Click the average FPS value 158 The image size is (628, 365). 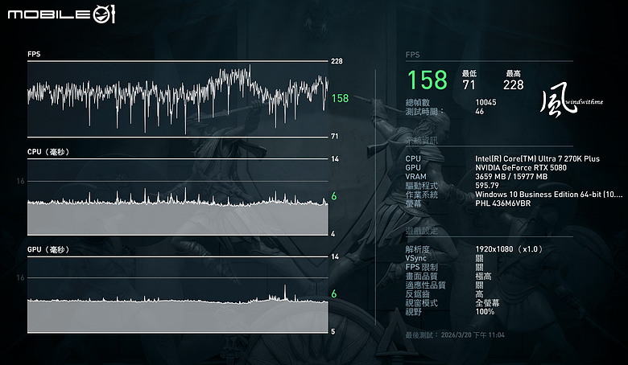[x=427, y=80]
